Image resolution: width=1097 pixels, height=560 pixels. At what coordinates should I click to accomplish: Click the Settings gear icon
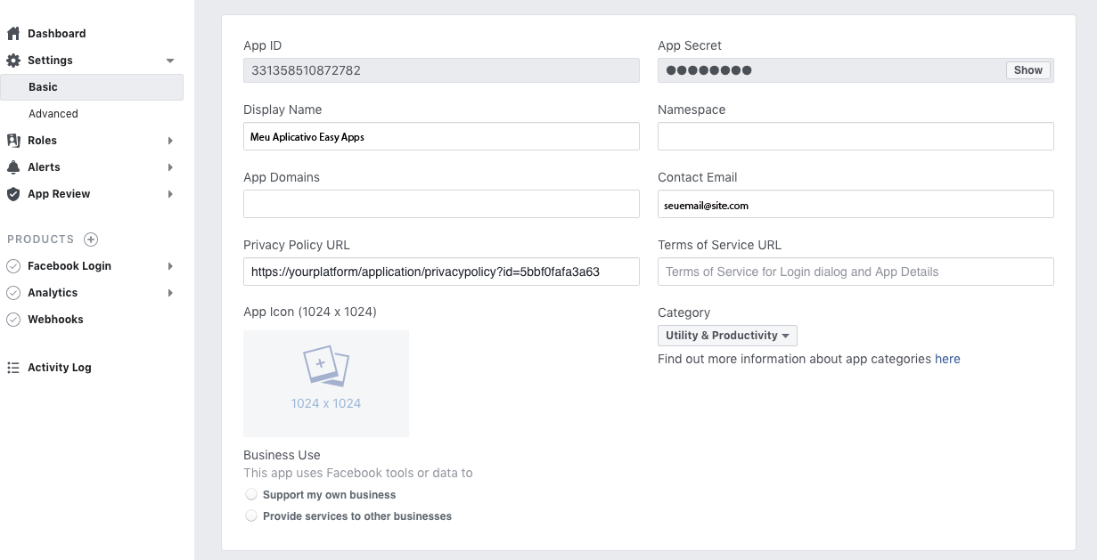point(13,61)
